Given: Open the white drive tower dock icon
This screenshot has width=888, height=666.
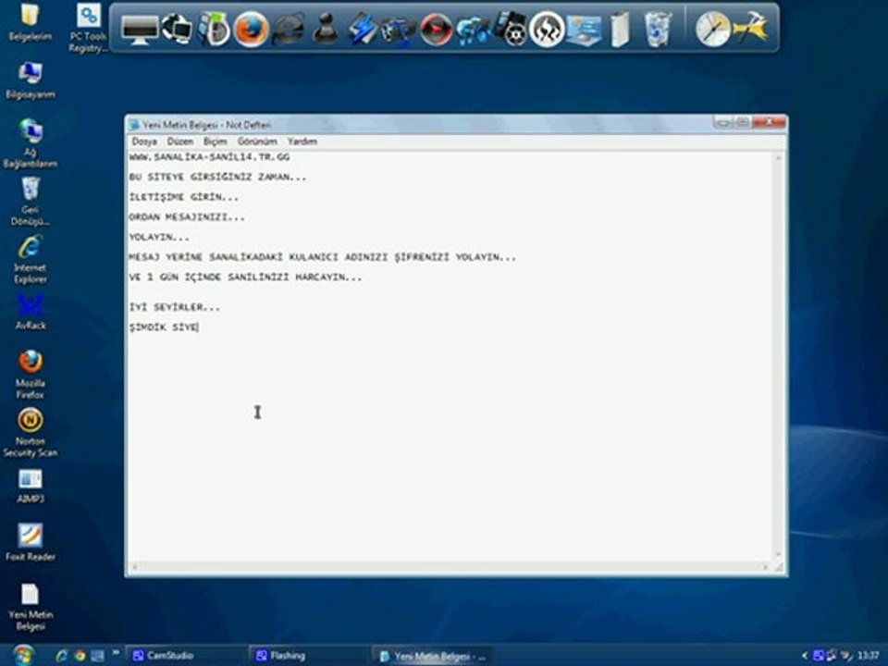Looking at the screenshot, I should 620,30.
